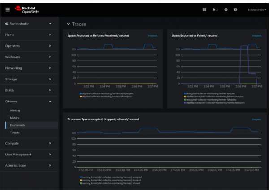The height and width of the screenshot is (190, 269).
Task: Open the application launcher grid icon
Action: [x=204, y=9]
